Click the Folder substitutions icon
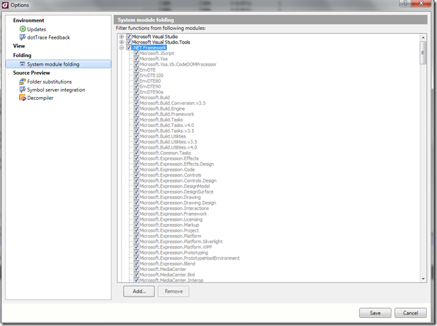437x326 pixels. click(x=22, y=81)
